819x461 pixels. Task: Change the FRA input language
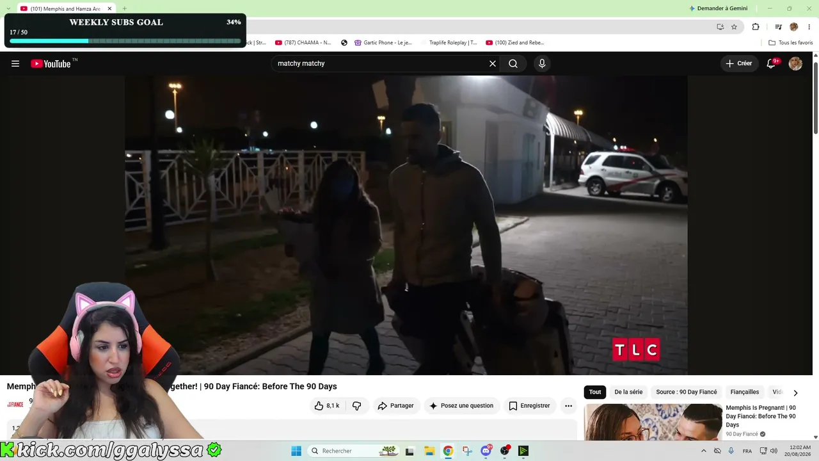747,451
